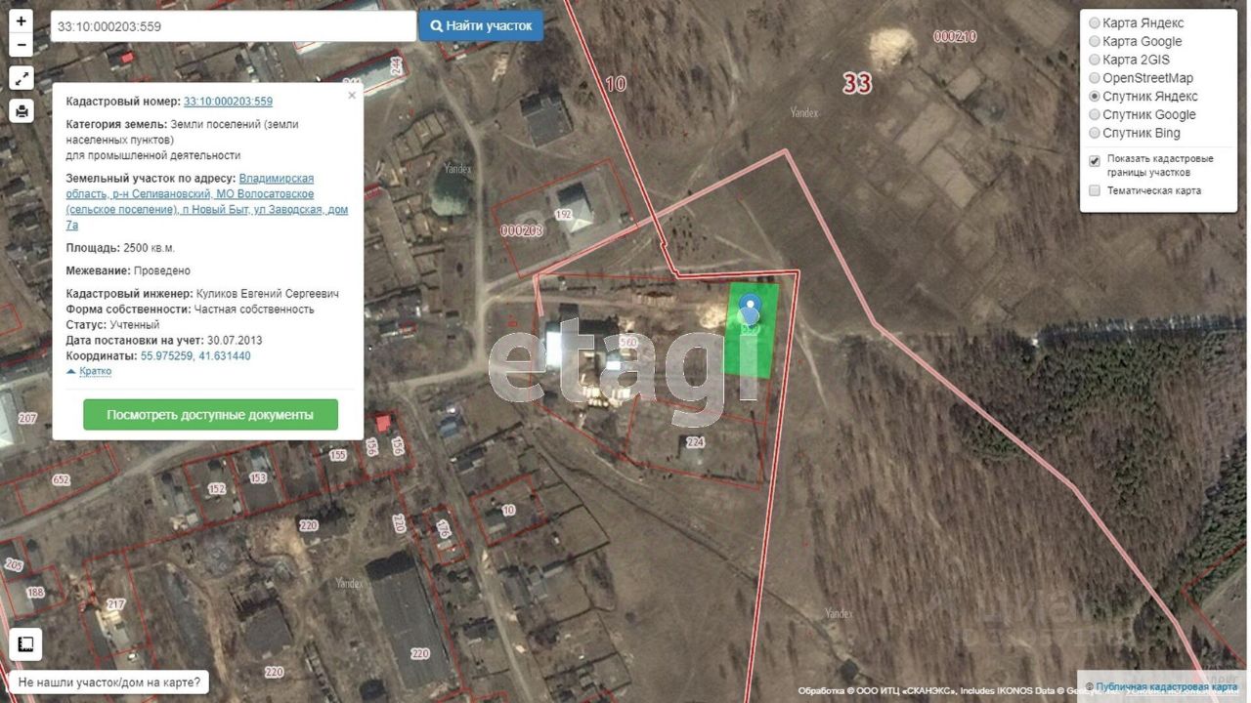Click 'Дата постановки на учет: 30.07.2013' text
Screen dimensions: 1251x703
point(164,341)
